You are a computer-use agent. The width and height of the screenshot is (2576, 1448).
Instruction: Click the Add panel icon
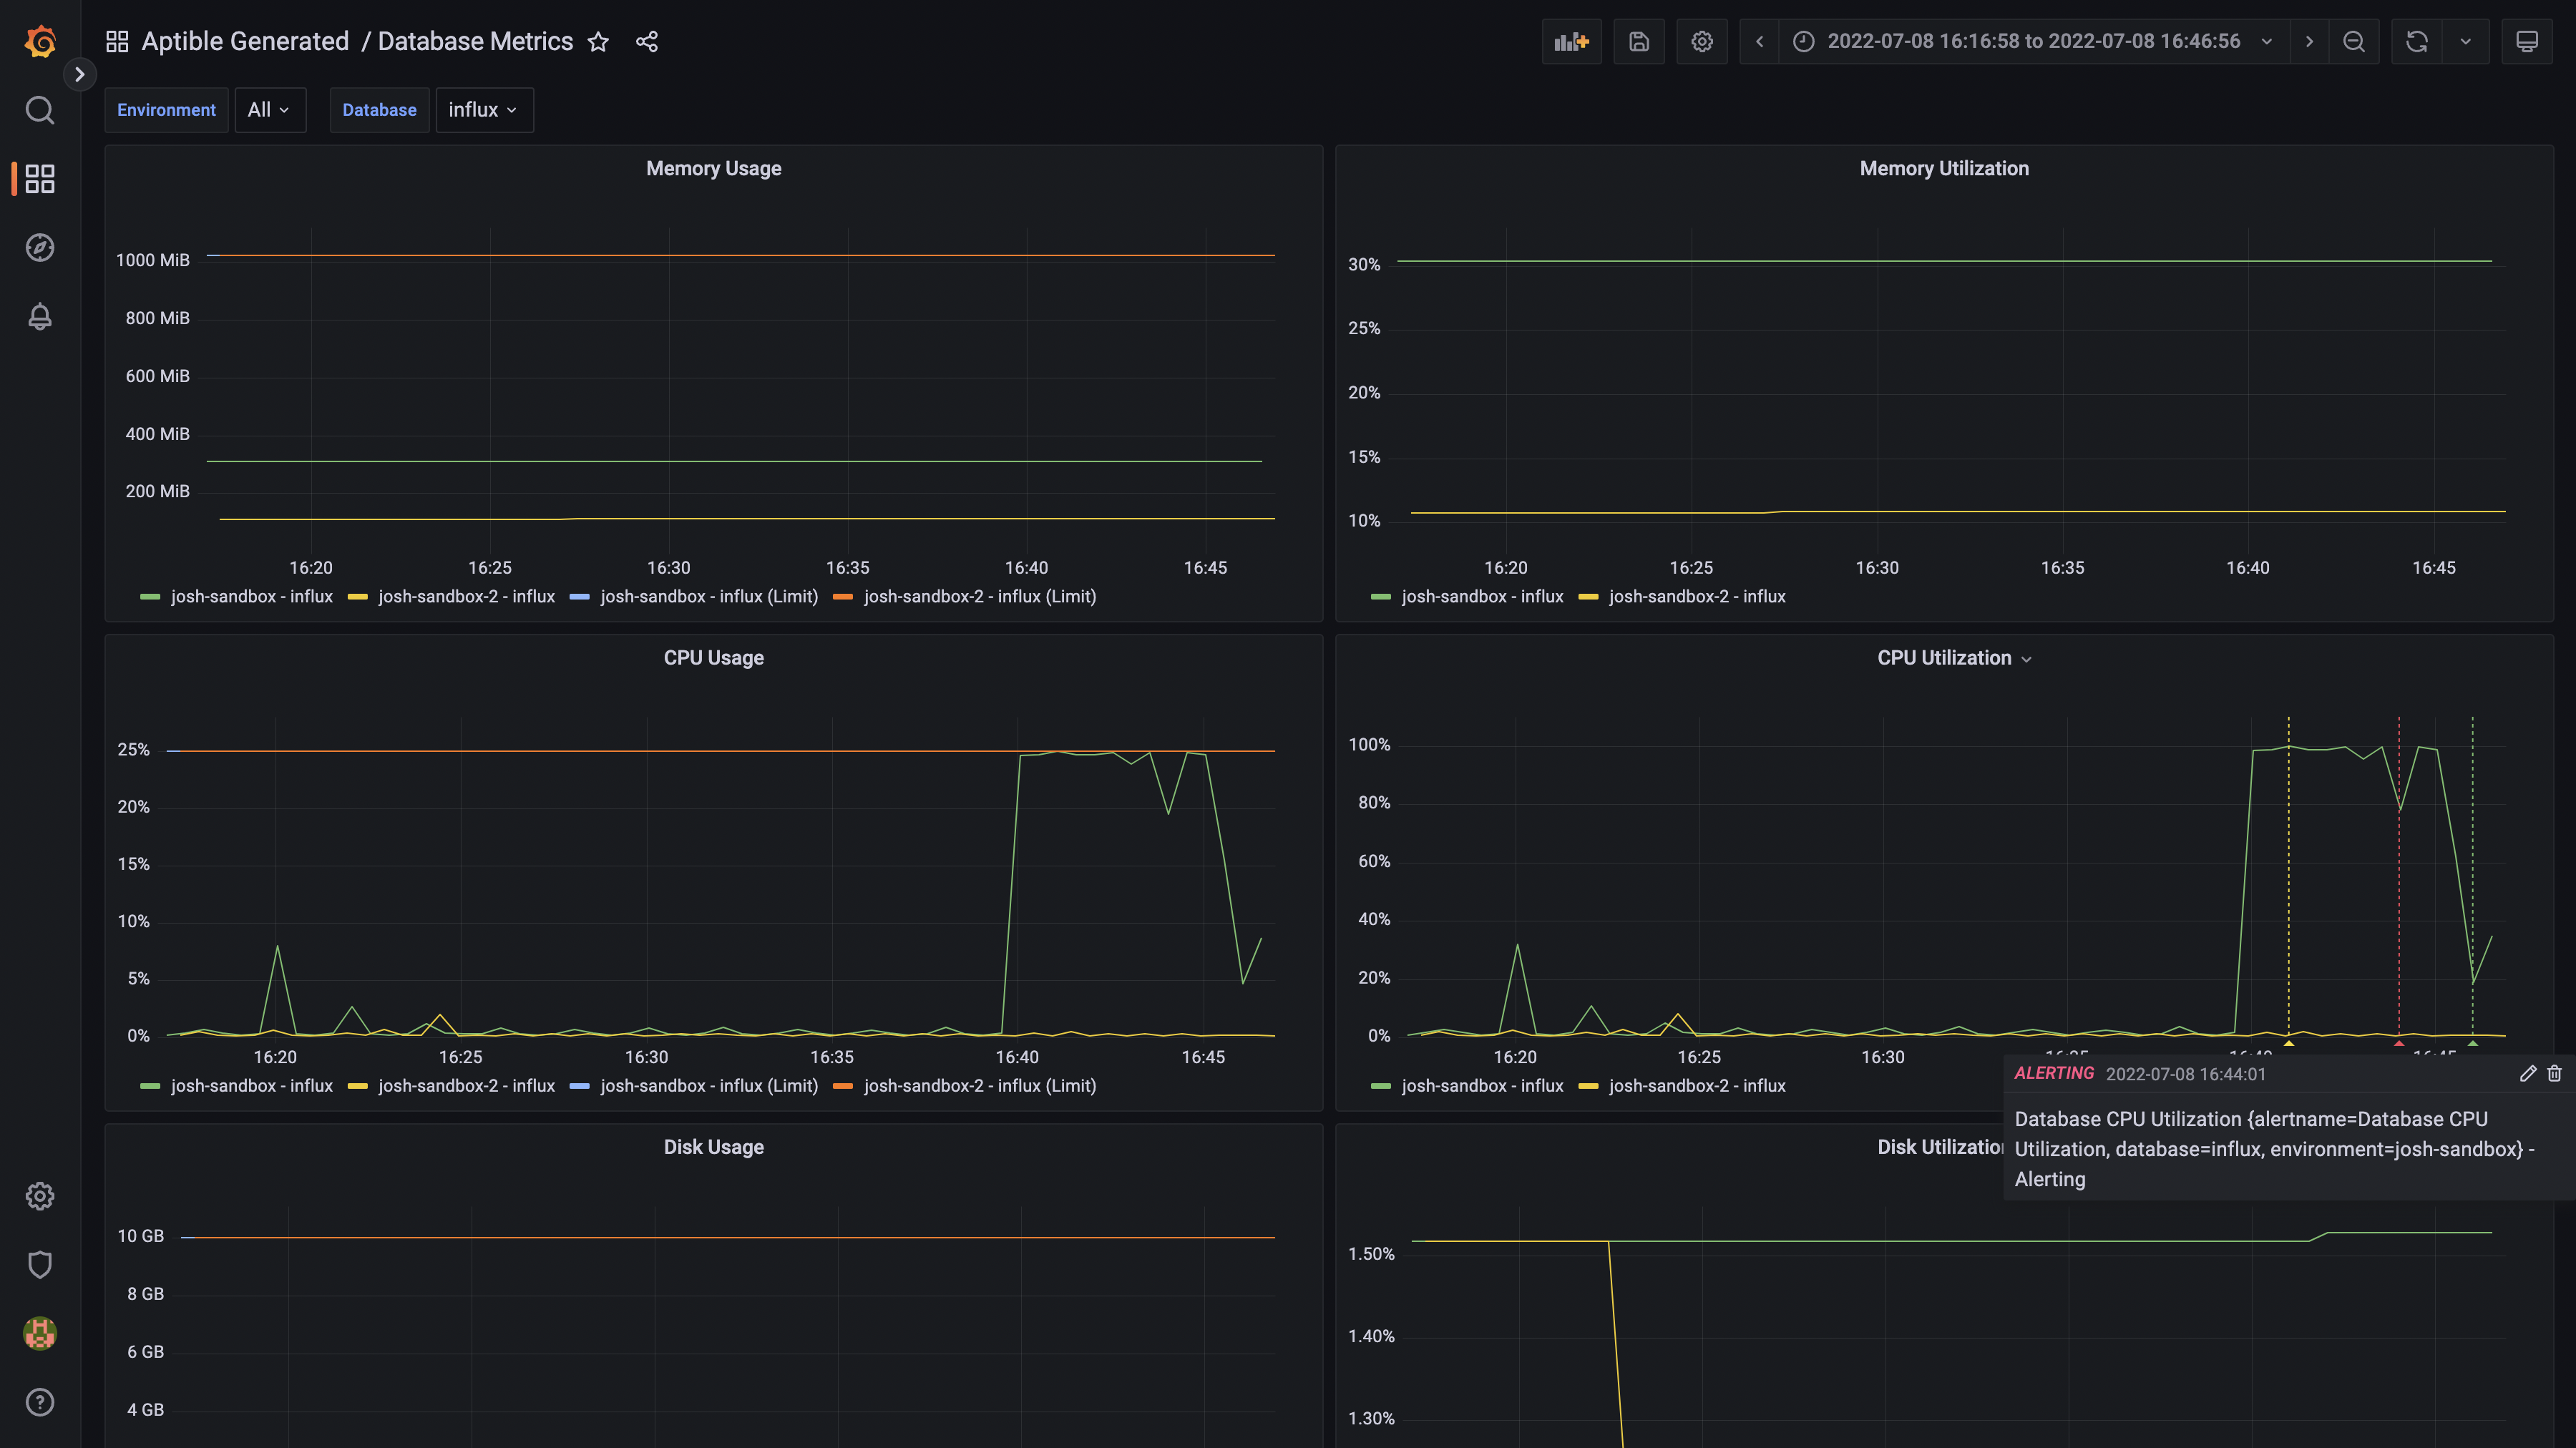click(1571, 41)
